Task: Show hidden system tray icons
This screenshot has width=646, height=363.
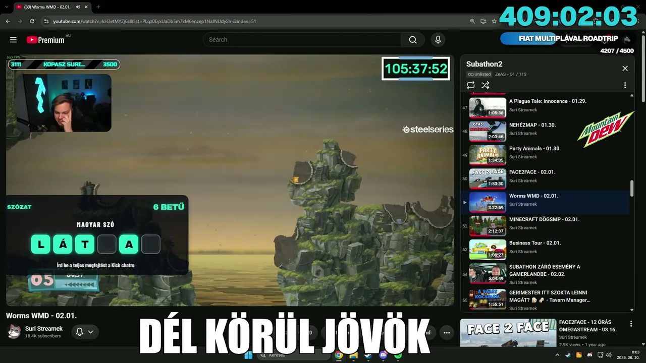Action: 557,355
